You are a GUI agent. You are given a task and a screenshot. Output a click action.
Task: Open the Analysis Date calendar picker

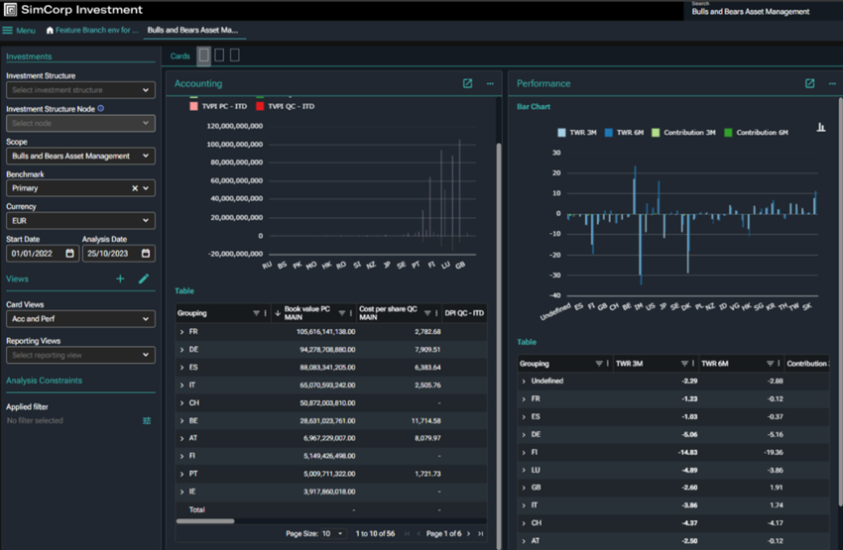pyautogui.click(x=146, y=253)
